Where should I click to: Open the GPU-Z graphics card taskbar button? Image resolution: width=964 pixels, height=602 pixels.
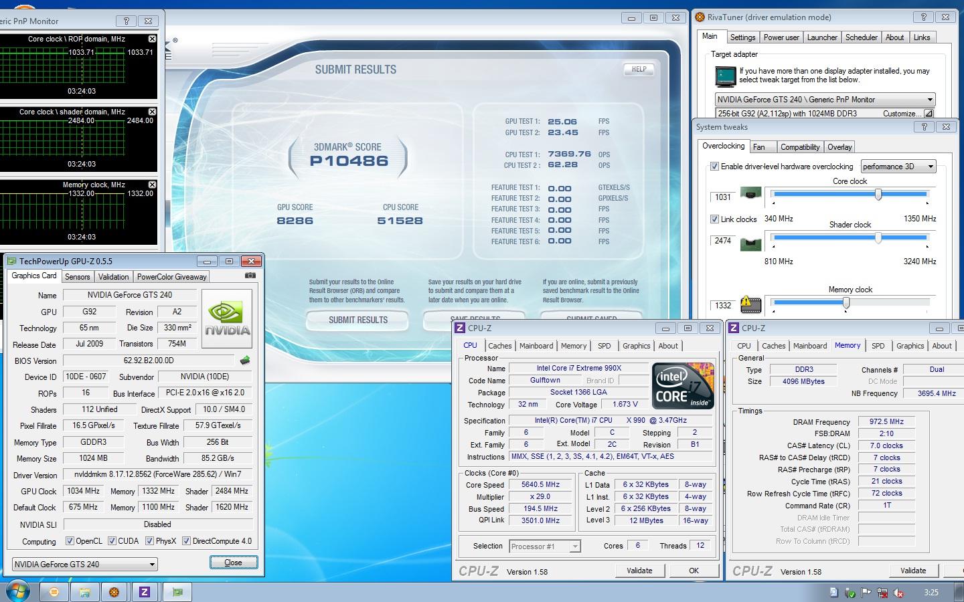tap(177, 592)
